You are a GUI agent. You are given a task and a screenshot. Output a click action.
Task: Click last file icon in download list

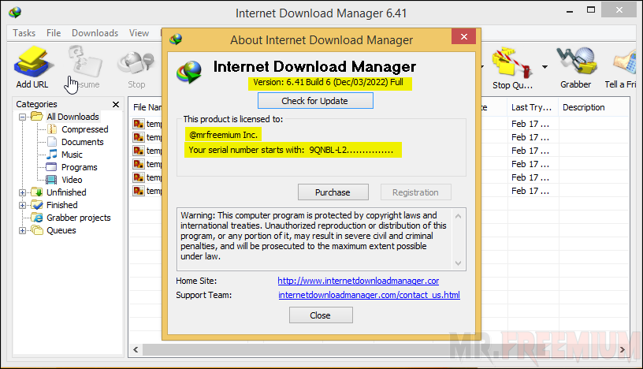(x=139, y=191)
